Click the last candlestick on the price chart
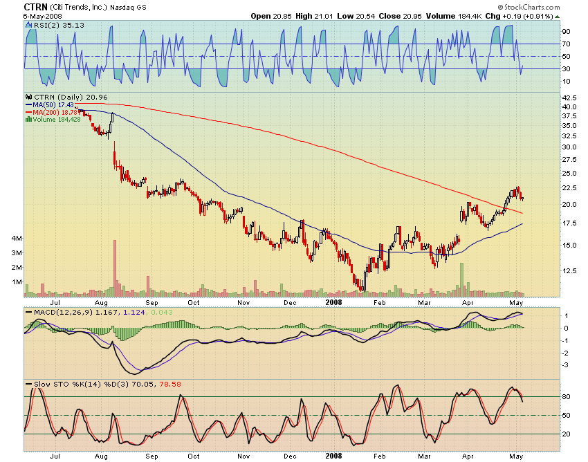This screenshot has height=462, width=588. pos(522,198)
